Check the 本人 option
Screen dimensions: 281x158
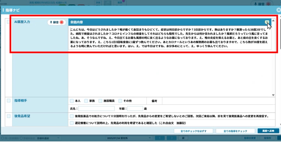click(x=72, y=101)
